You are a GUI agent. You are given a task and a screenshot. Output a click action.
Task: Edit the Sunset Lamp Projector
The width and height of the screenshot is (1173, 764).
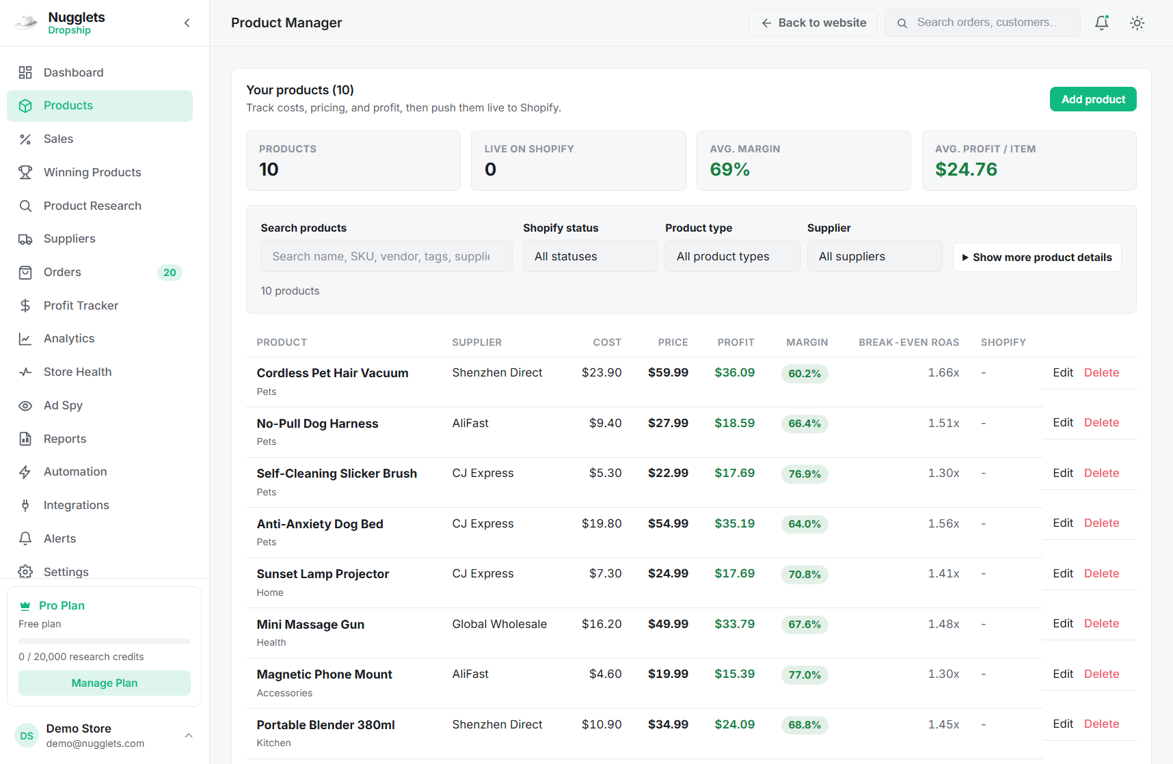click(1063, 573)
